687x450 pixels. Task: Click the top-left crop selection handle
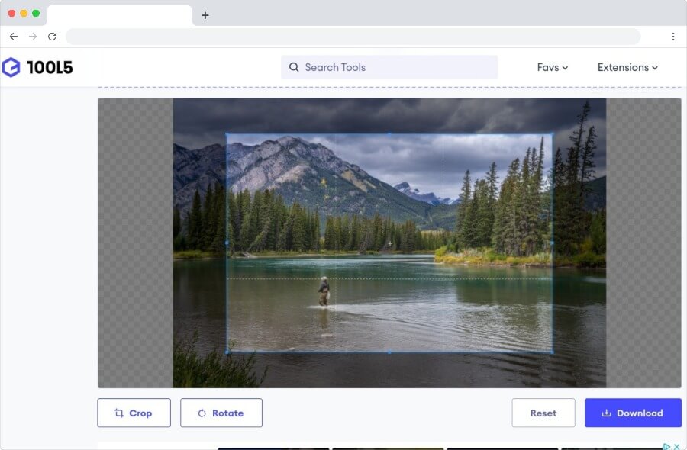227,134
